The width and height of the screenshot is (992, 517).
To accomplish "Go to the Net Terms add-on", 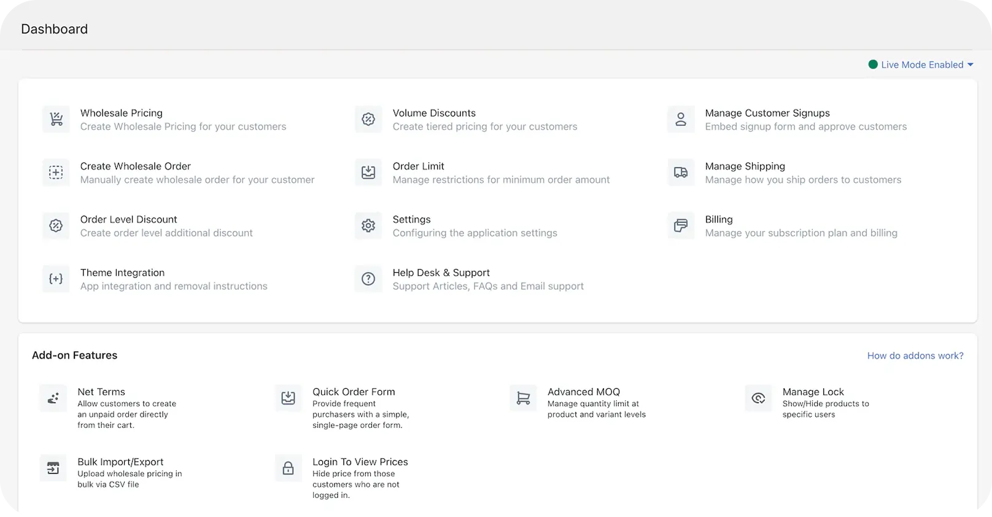I will click(101, 392).
